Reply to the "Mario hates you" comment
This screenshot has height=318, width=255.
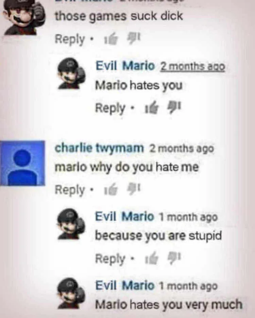(x=110, y=109)
